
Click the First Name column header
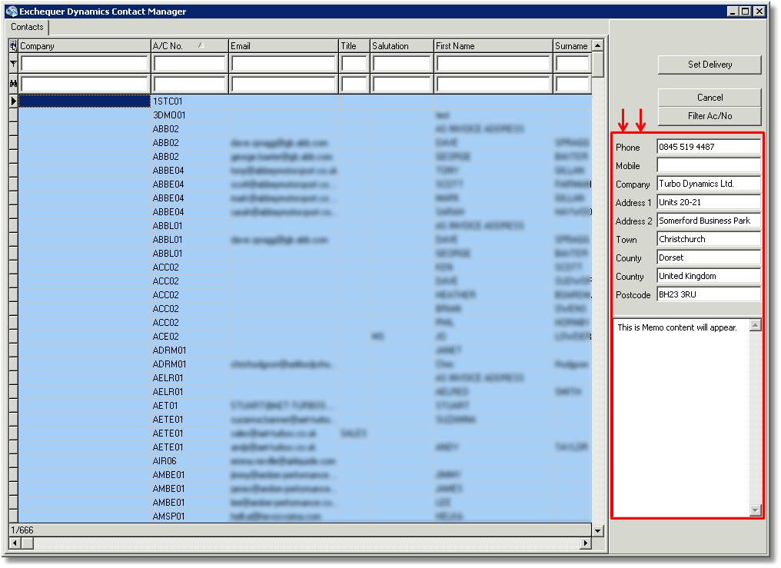click(493, 46)
